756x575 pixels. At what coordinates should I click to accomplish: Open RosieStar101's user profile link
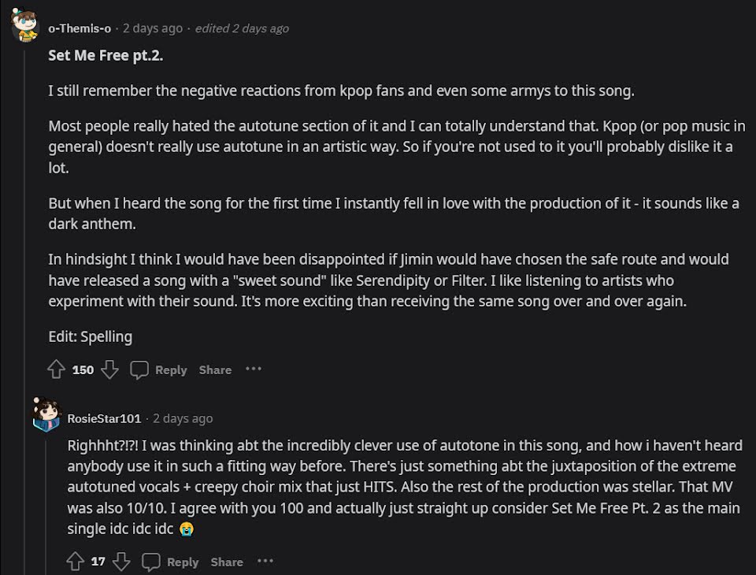(104, 418)
